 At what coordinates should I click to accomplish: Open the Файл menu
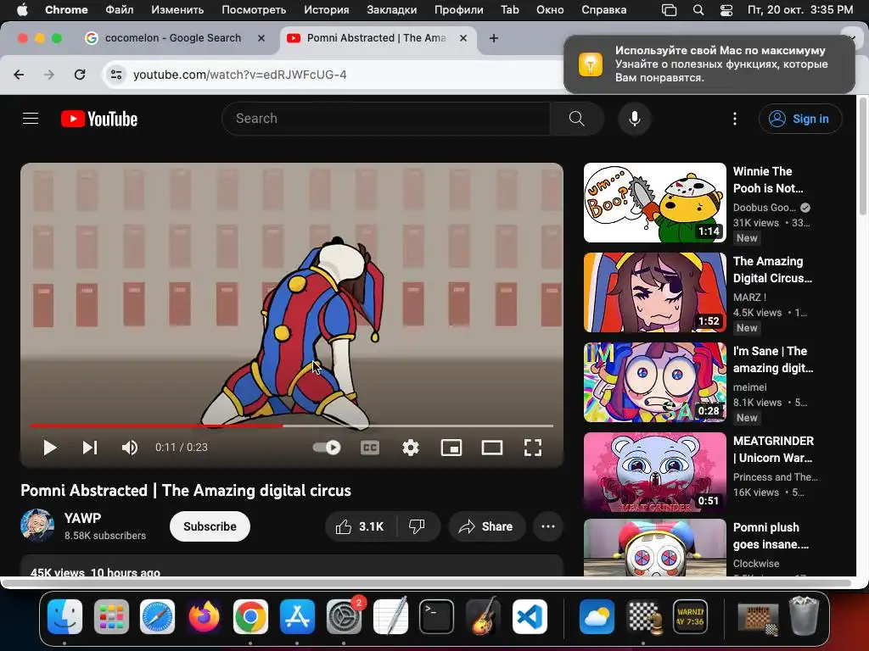119,9
